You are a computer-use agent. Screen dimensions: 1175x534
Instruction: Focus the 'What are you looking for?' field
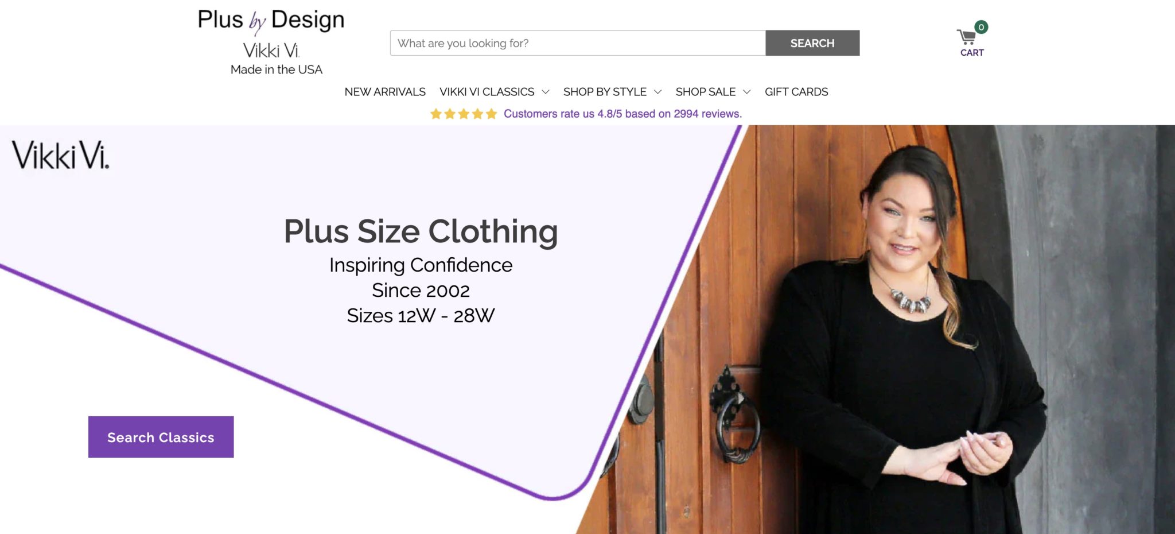578,43
